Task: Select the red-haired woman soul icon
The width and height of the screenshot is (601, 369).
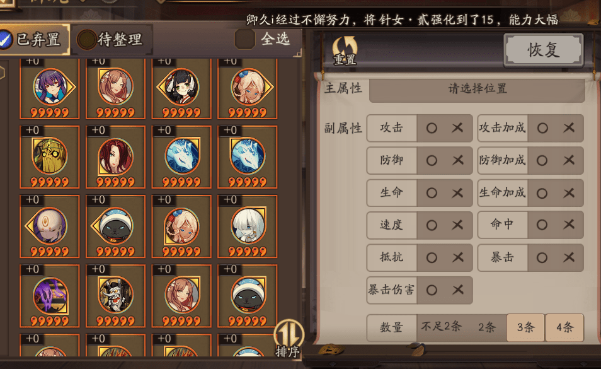Action: [115, 157]
